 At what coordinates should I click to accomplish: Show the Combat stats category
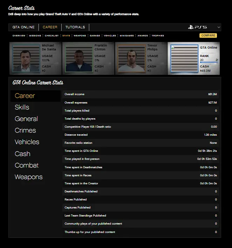(x=27, y=165)
